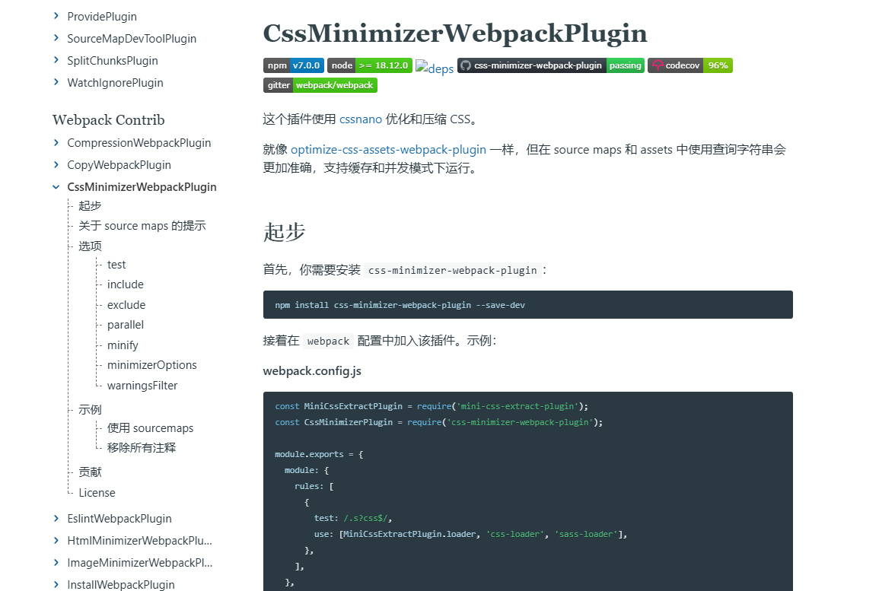The width and height of the screenshot is (879, 591).
Task: Select CssMinimizerWebpackPlugin in the sidebar
Action: click(x=142, y=187)
